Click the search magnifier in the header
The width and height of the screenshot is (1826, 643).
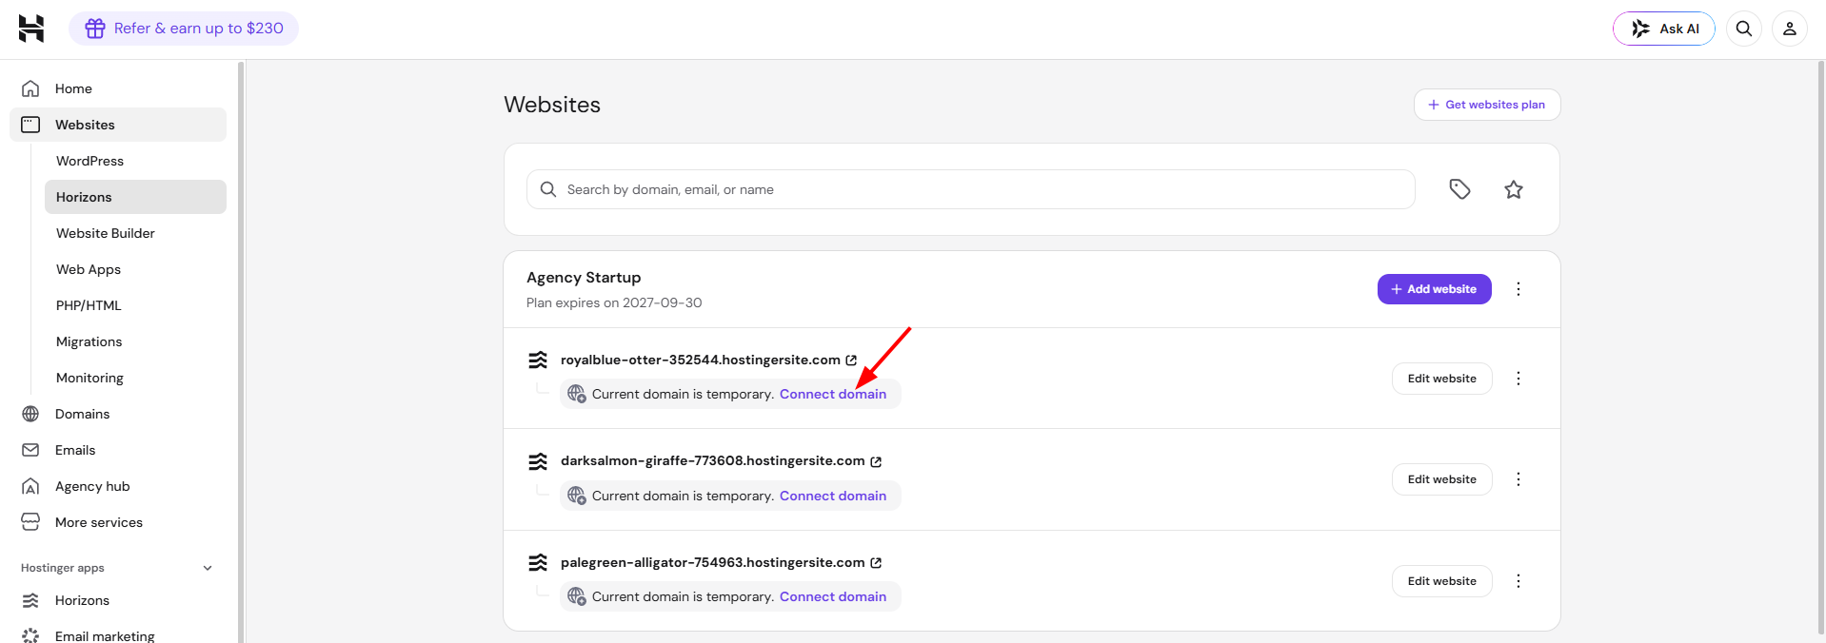coord(1744,29)
